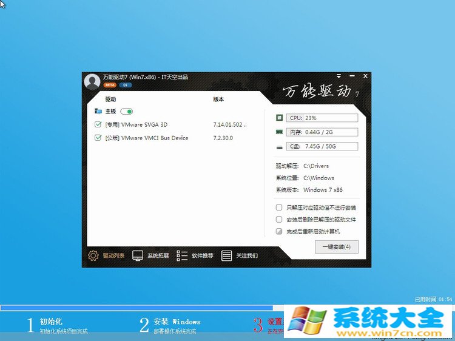
Task: Click the 已用时间 01:54 timer
Action: [x=433, y=299]
